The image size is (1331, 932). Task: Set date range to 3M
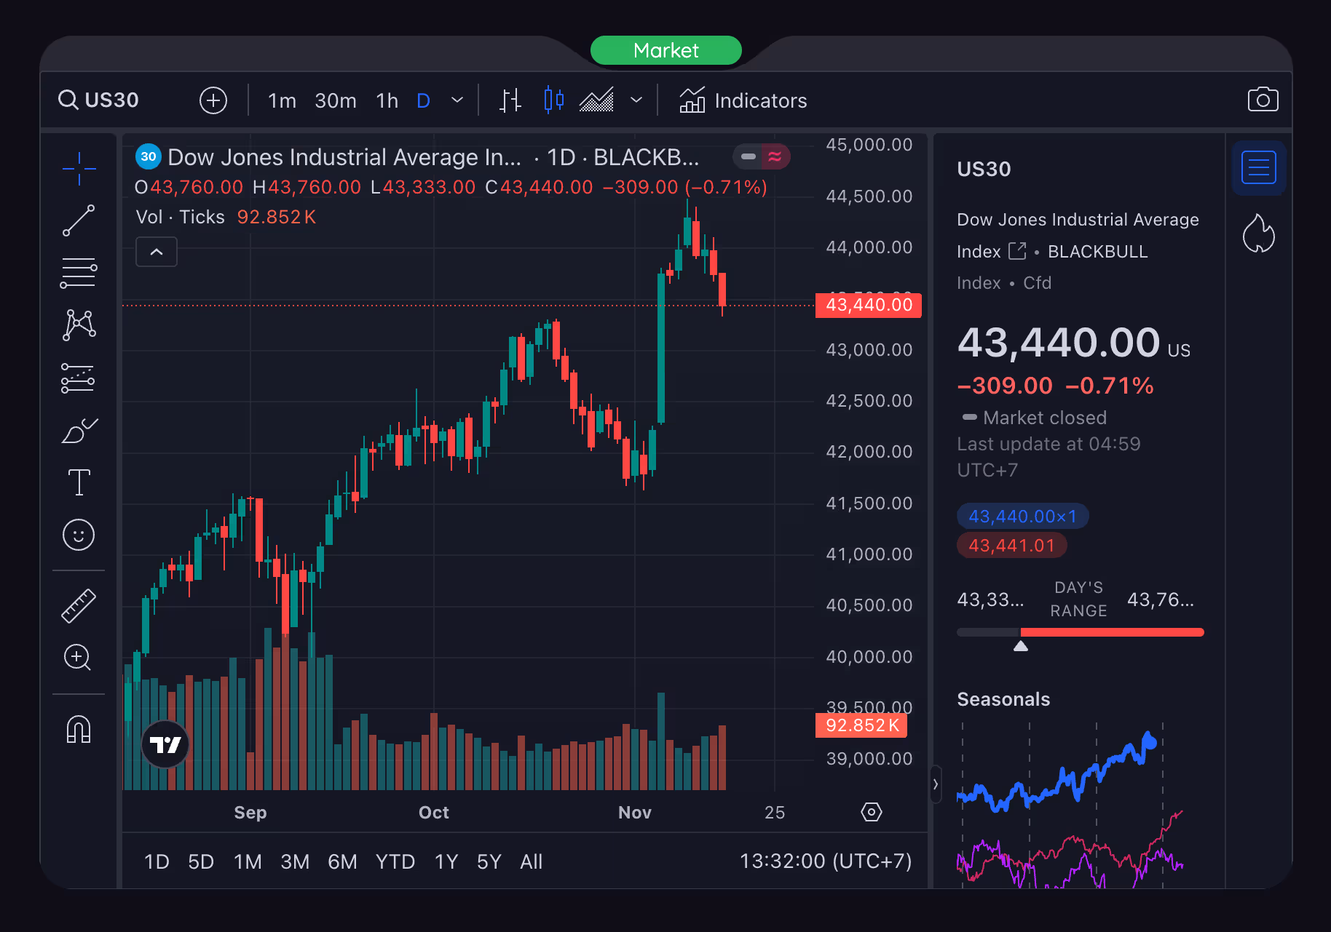295,862
